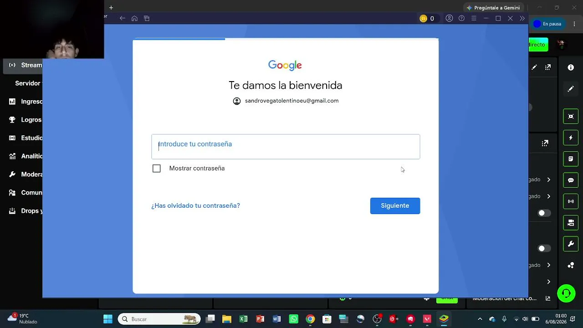This screenshot has height=328, width=583.
Task: Open the info icon in the Twitch side rail
Action: [571, 67]
